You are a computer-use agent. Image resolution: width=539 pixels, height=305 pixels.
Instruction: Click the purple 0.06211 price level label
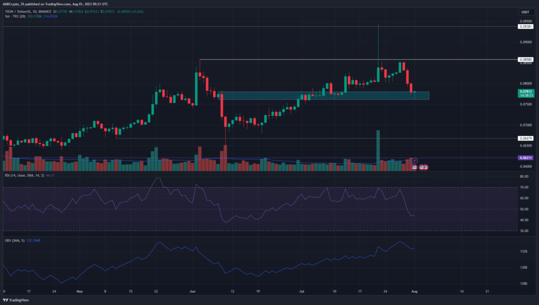525,158
